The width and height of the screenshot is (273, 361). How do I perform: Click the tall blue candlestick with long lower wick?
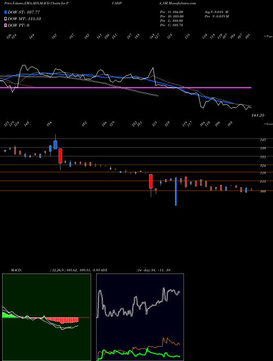click(x=176, y=191)
